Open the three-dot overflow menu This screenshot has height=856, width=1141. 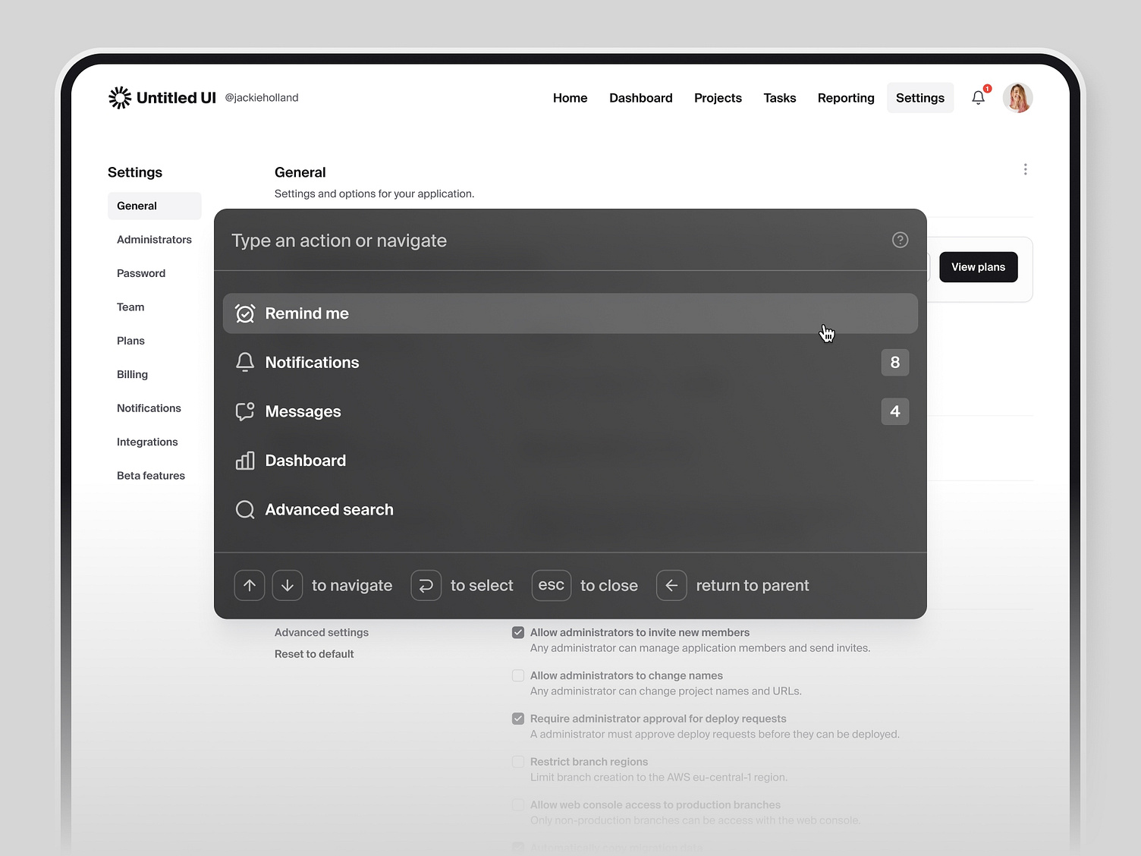point(1025,169)
